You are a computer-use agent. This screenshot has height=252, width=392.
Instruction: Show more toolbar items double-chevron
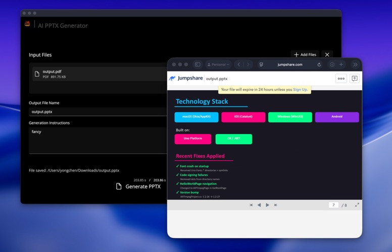[355, 65]
